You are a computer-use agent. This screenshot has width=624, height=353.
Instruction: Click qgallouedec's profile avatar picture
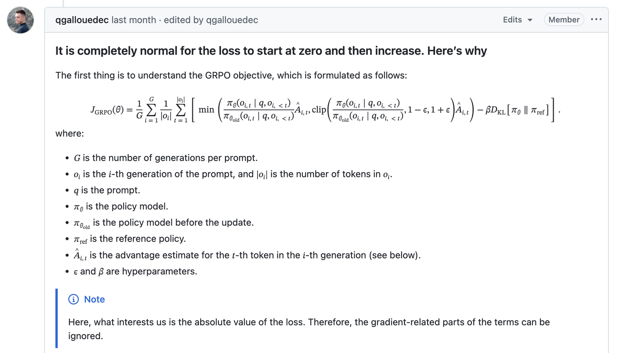20,20
